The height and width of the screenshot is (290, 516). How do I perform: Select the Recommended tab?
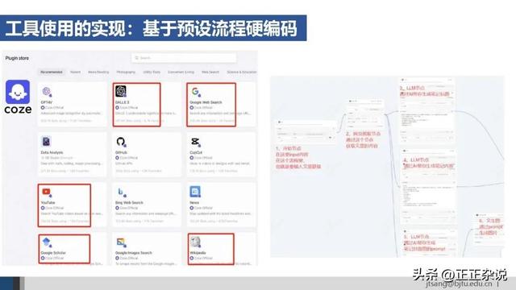click(x=52, y=72)
